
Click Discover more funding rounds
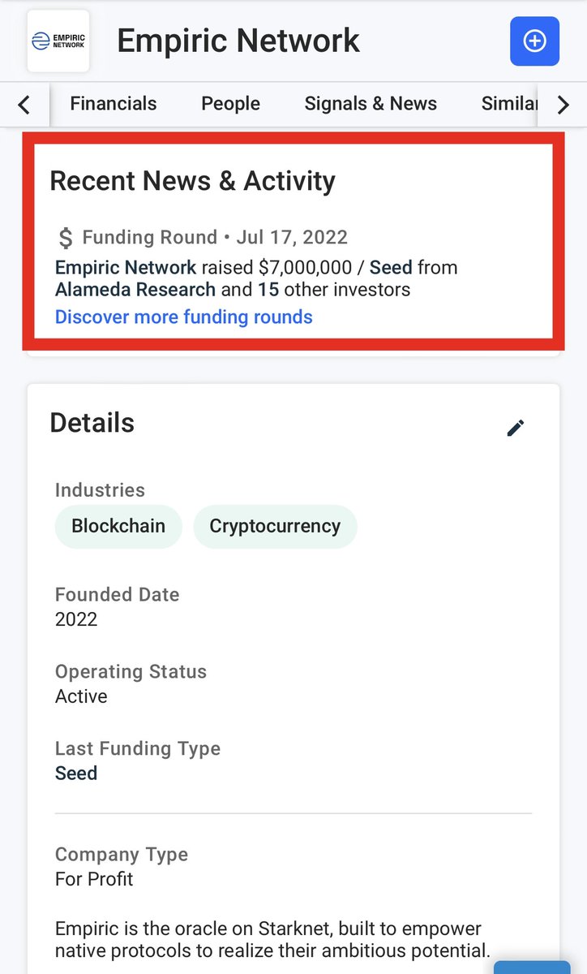(x=183, y=317)
